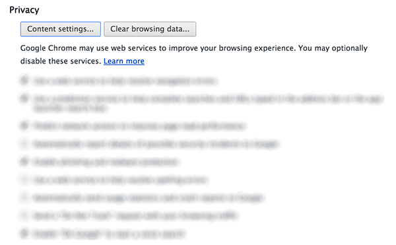
Task: Uncheck the first blurred privacy checkbox
Action: click(24, 81)
